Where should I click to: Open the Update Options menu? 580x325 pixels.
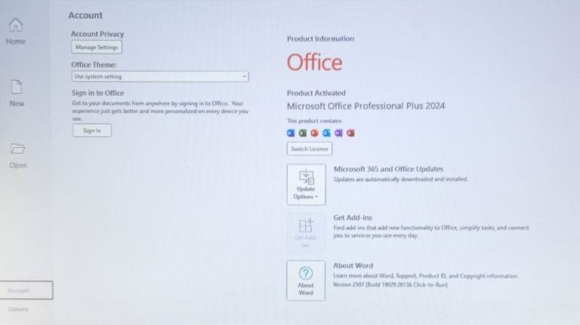[x=306, y=184]
